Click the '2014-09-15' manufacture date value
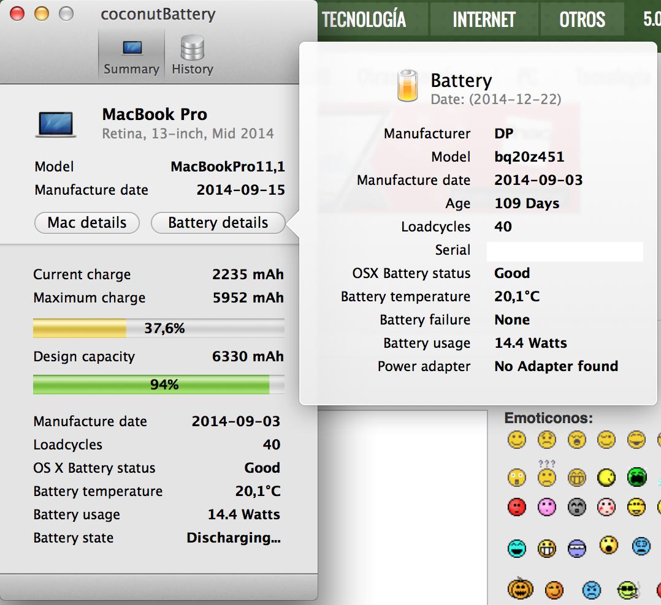This screenshot has height=605, width=661. click(x=241, y=190)
